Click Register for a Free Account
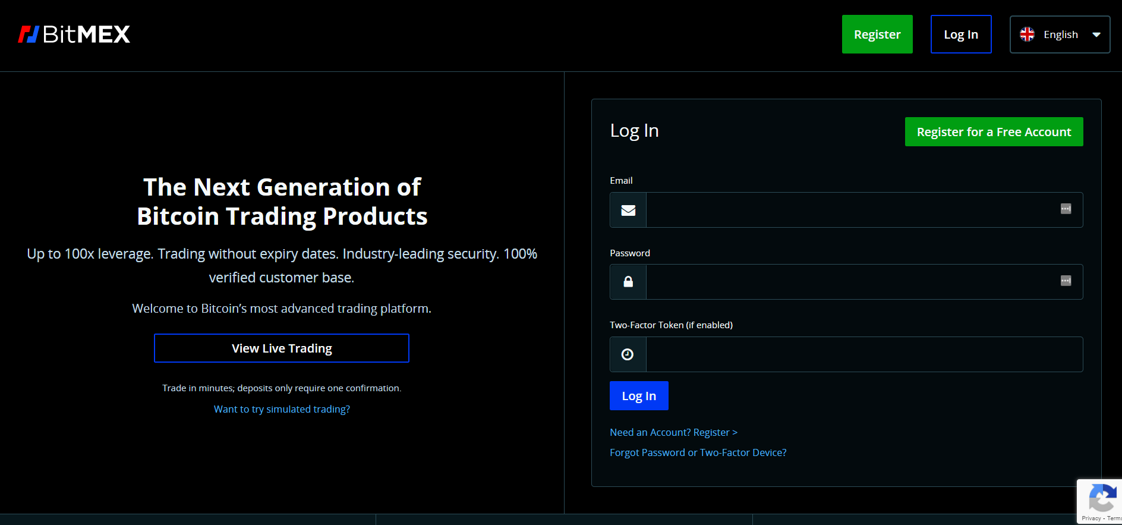 click(994, 132)
